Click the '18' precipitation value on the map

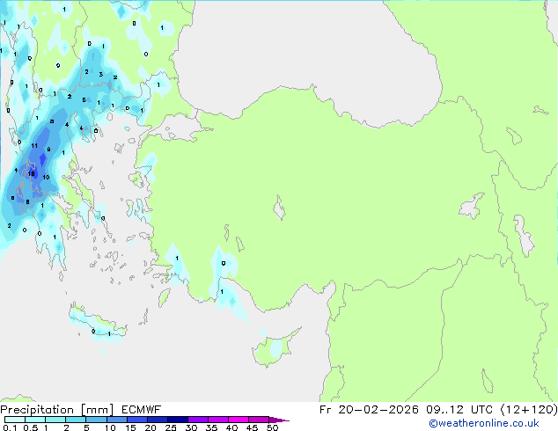pyautogui.click(x=32, y=173)
